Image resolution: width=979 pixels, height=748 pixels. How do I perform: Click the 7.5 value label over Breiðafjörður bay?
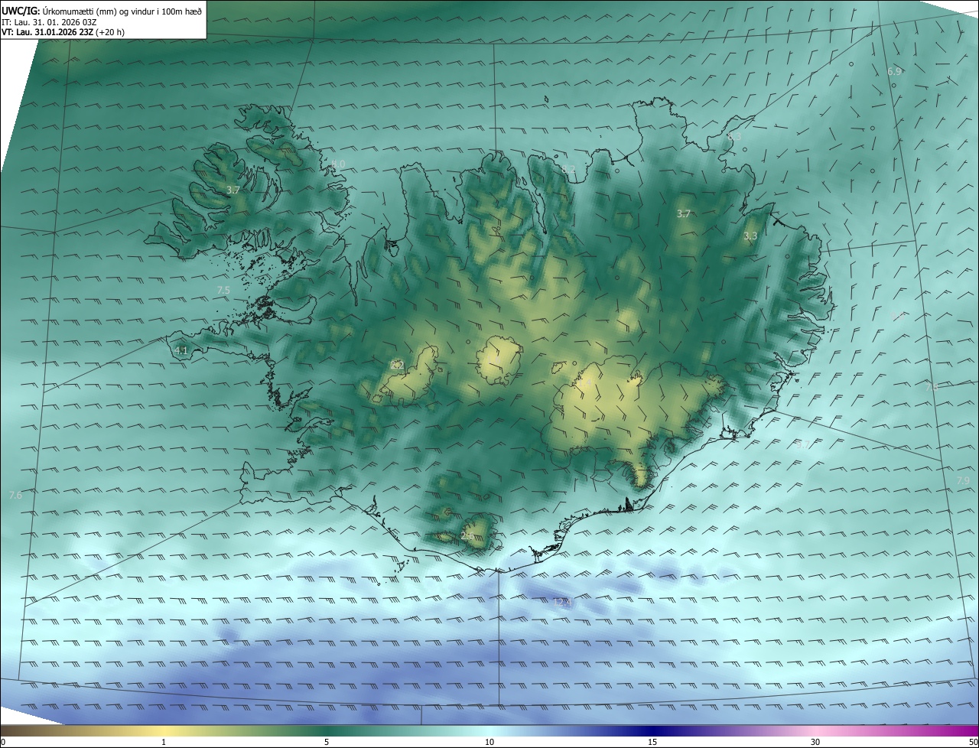pos(223,290)
